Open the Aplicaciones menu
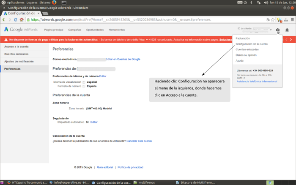The width and height of the screenshot is (296, 185). pos(16,3)
